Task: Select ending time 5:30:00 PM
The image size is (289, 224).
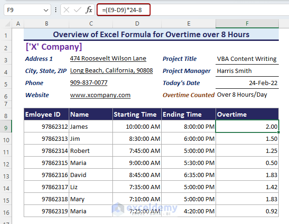Action: (189, 163)
